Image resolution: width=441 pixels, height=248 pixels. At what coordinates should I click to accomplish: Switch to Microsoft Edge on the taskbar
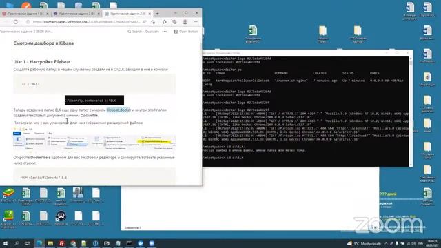pyautogui.click(x=39, y=243)
